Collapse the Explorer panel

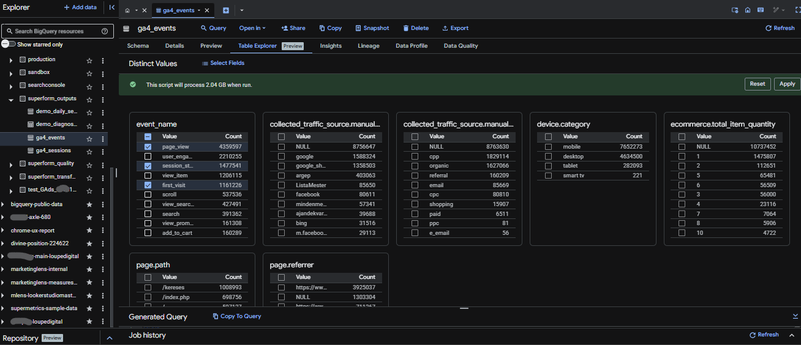111,8
